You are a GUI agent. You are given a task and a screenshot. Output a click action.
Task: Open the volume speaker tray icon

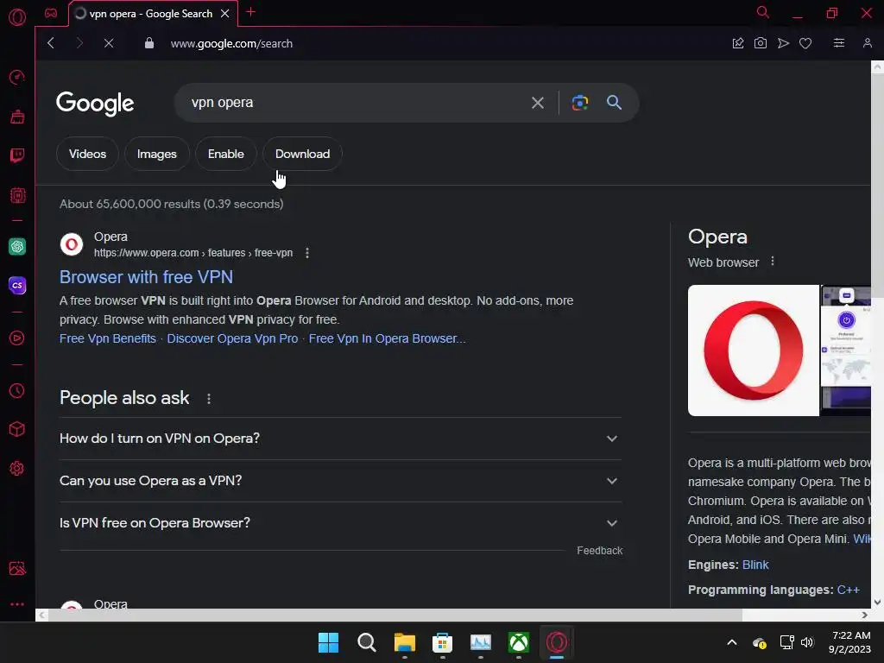click(x=807, y=642)
